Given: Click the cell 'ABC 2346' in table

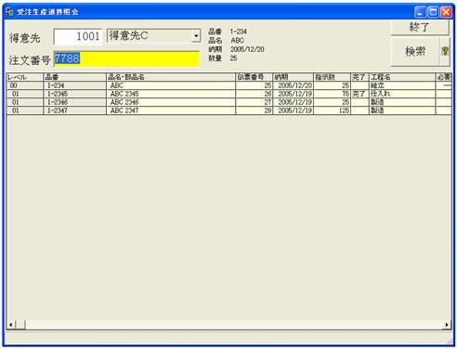Looking at the screenshot, I should 171,102.
